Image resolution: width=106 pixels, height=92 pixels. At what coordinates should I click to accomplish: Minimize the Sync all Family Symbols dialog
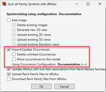pos(77,4)
